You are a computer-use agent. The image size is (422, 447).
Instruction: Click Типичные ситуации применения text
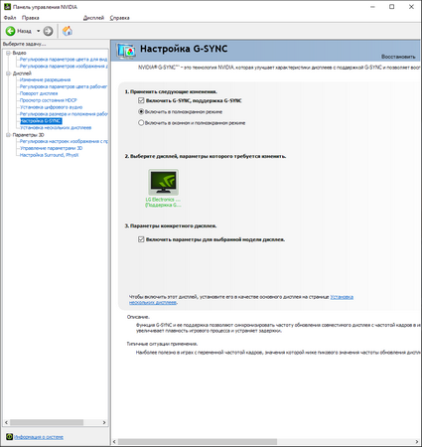coord(162,344)
